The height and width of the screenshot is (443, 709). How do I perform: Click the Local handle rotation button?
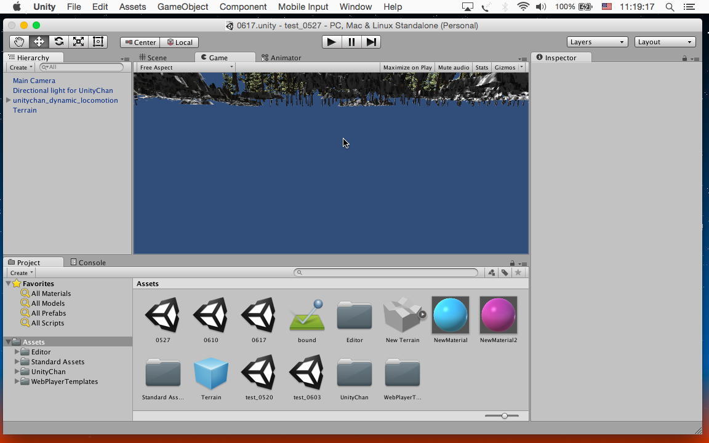180,42
